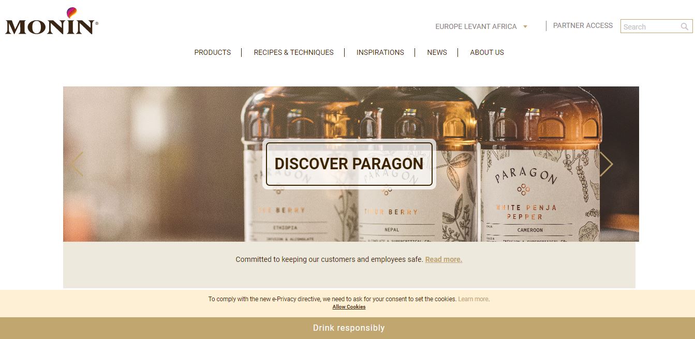695x339 pixels.
Task: Go to next carousel slide arrow
Action: (x=606, y=164)
